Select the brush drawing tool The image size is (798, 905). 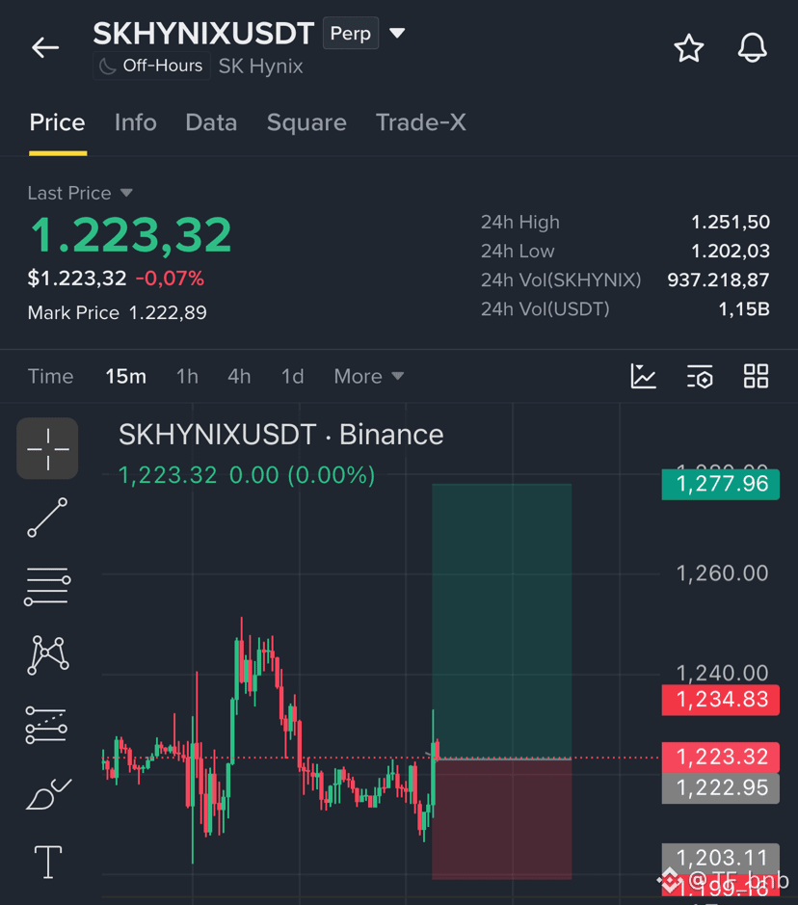(48, 794)
